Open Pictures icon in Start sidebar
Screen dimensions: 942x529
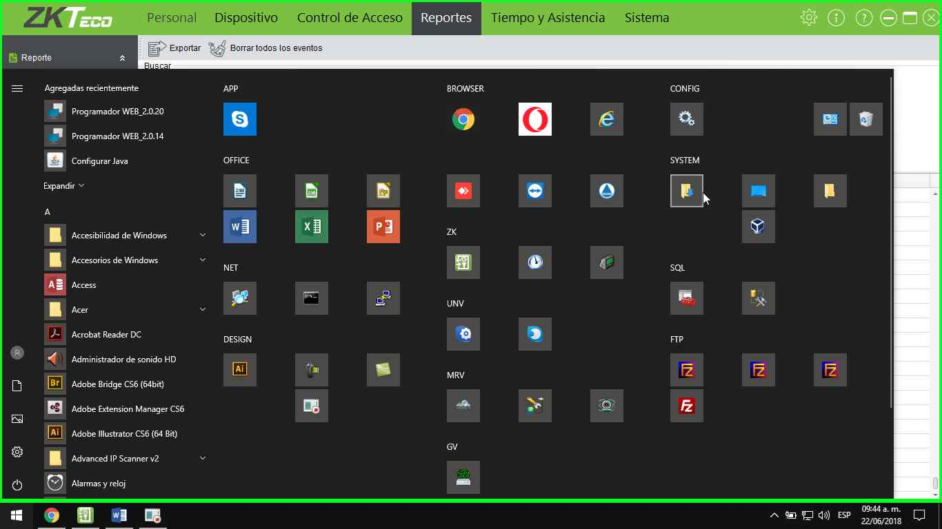(17, 419)
